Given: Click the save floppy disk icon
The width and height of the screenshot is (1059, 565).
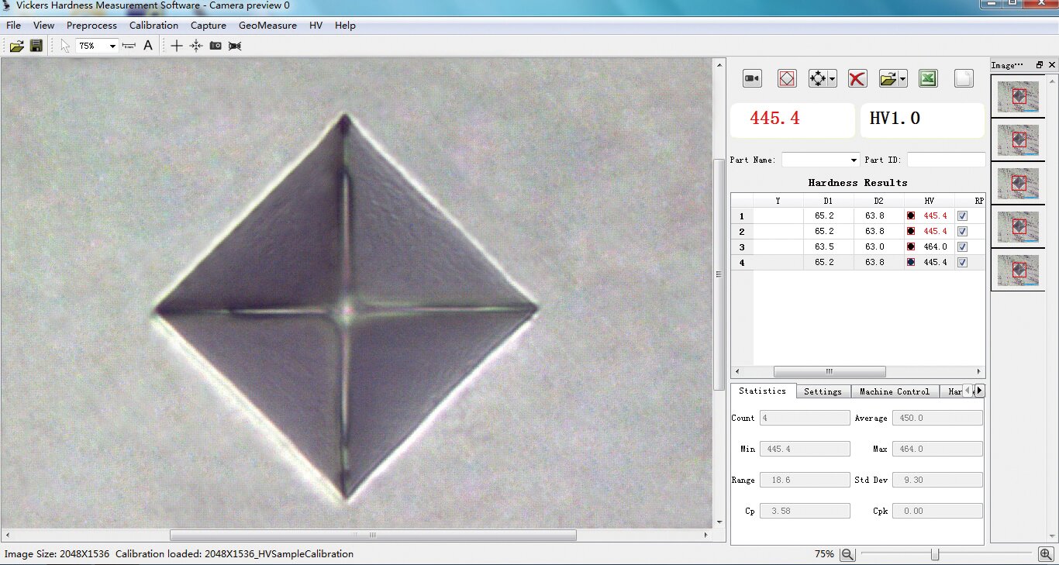Looking at the screenshot, I should (x=36, y=46).
